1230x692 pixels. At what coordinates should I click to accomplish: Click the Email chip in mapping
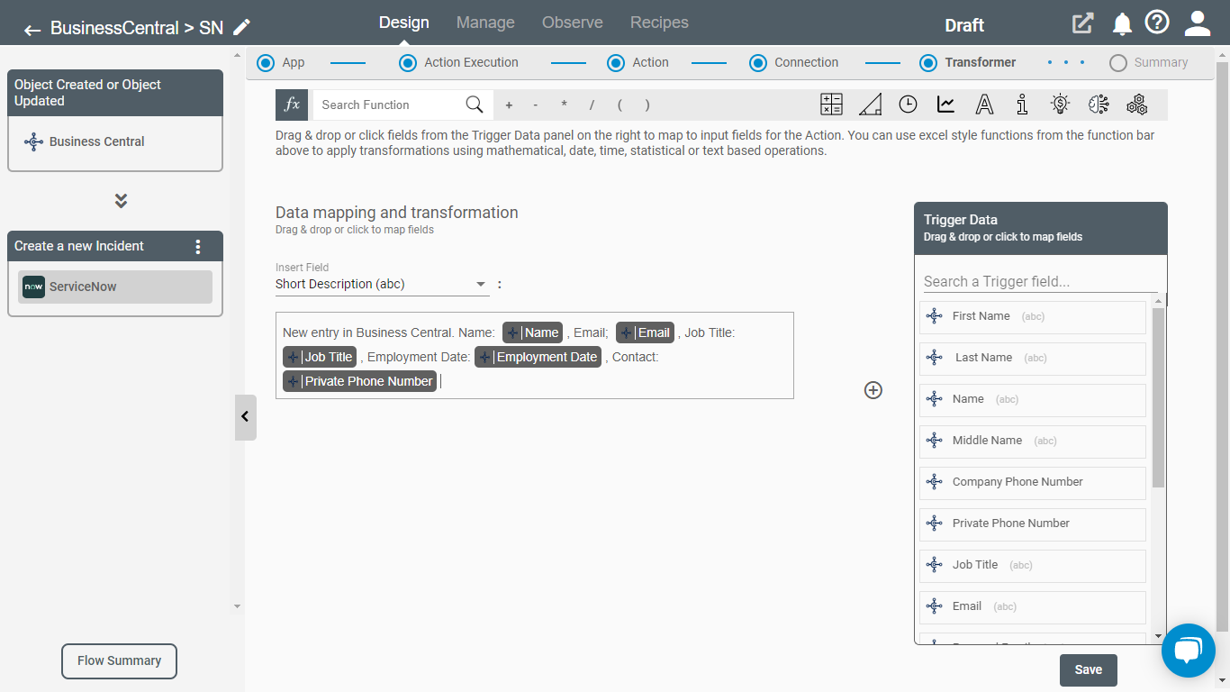tap(645, 332)
